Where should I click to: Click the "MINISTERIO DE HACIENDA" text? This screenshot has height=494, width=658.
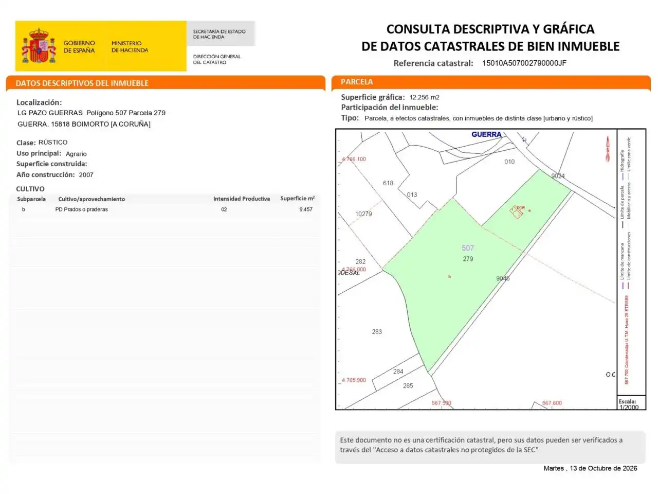click(130, 47)
